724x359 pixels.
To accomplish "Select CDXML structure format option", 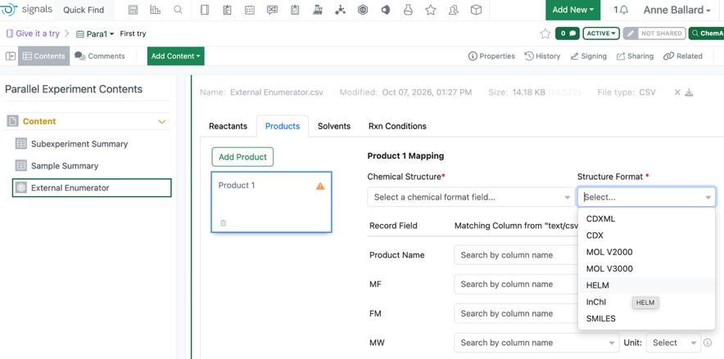I will [x=646, y=219].
